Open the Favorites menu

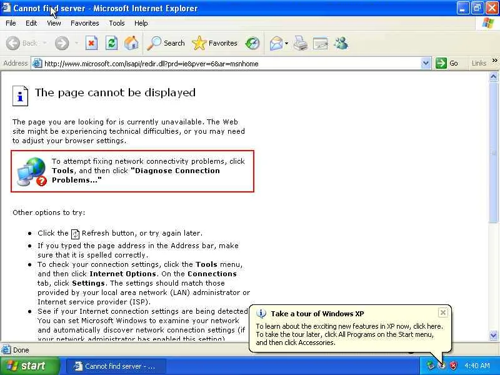[85, 23]
